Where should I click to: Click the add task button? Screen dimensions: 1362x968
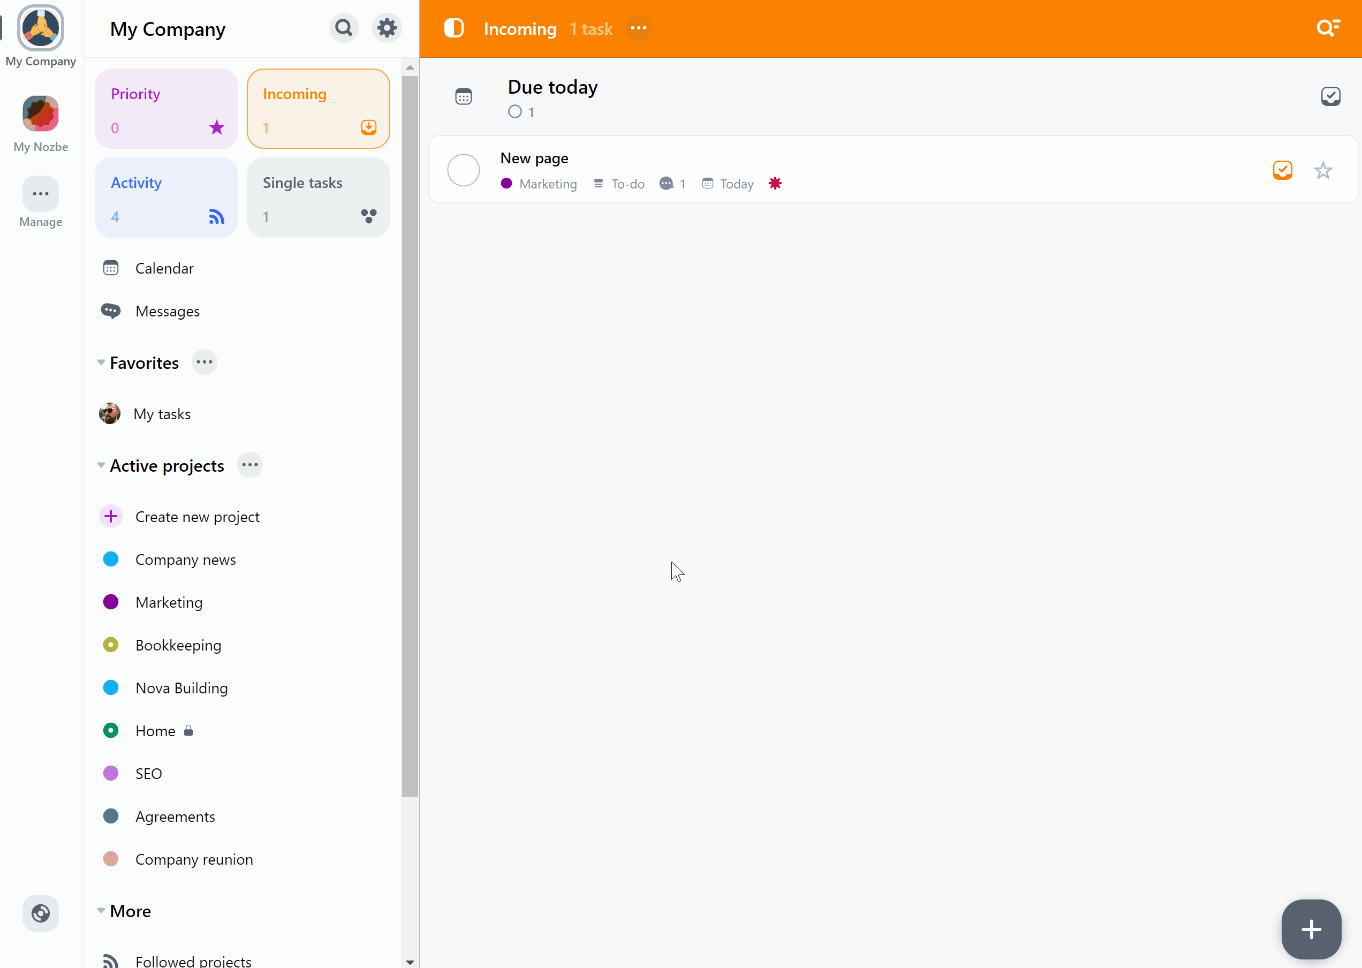1312,929
